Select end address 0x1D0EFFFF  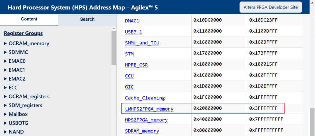pos(263,86)
